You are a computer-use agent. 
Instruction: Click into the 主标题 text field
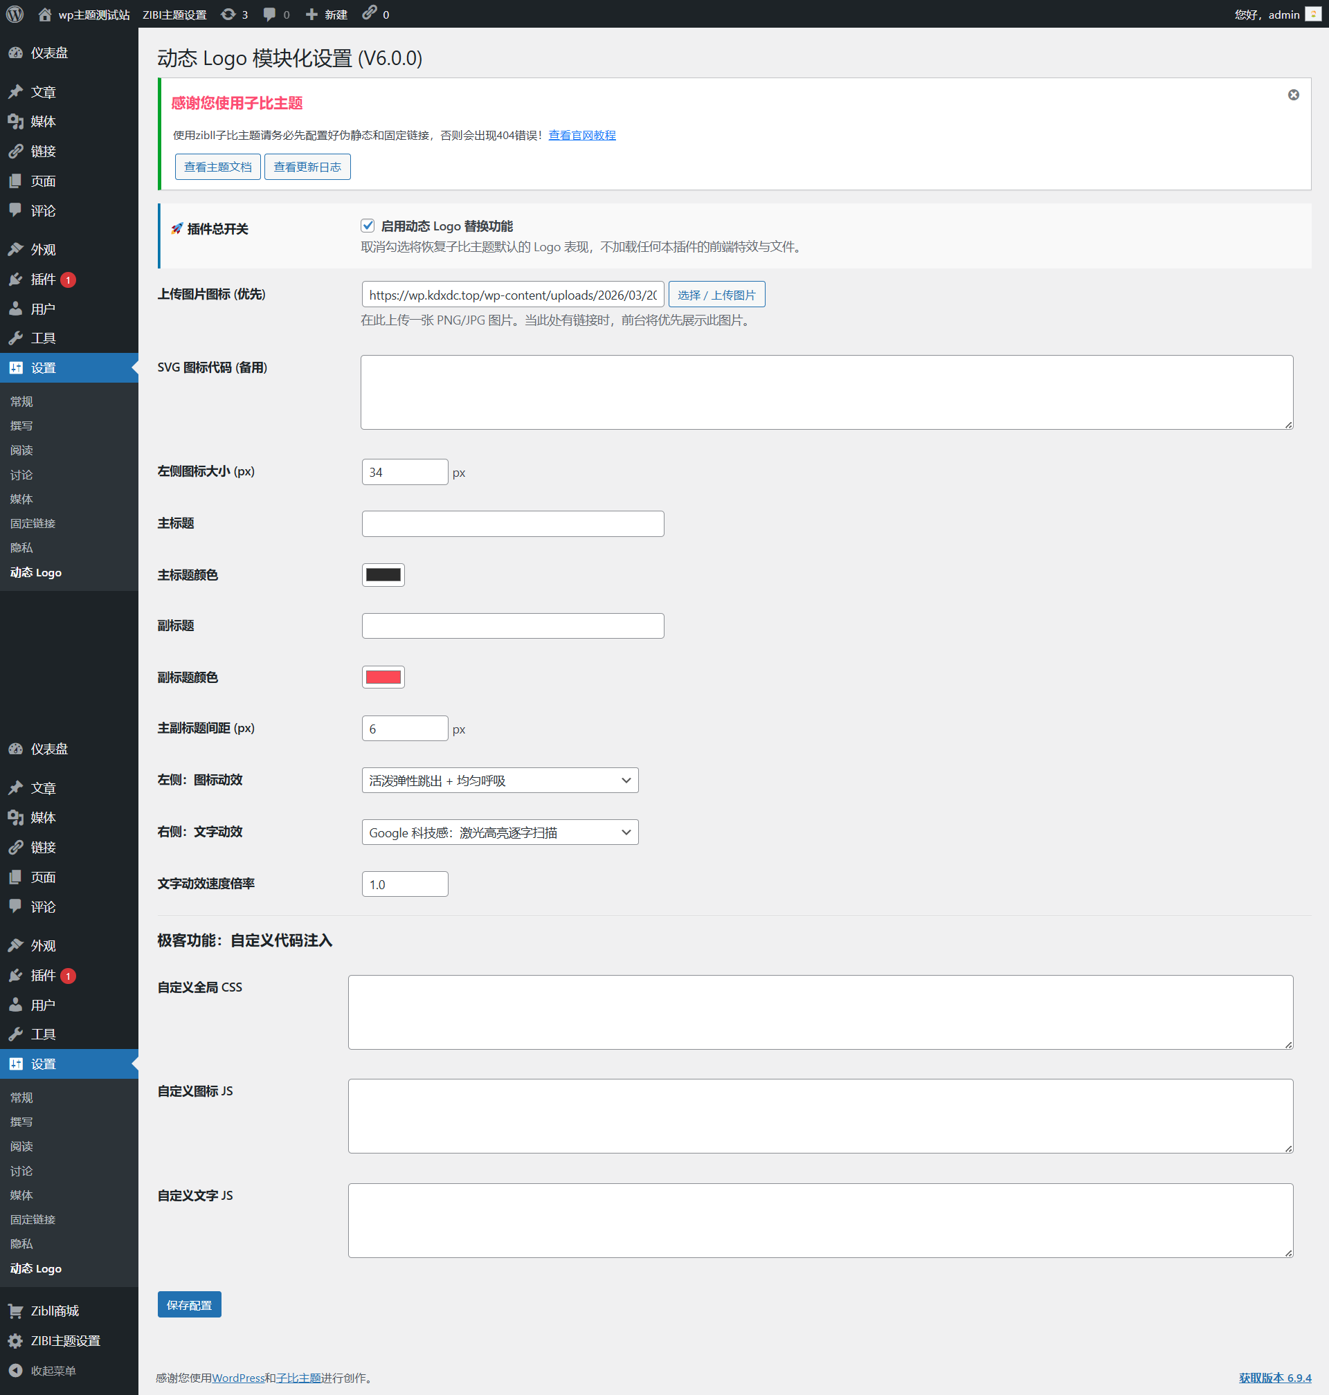pos(512,523)
